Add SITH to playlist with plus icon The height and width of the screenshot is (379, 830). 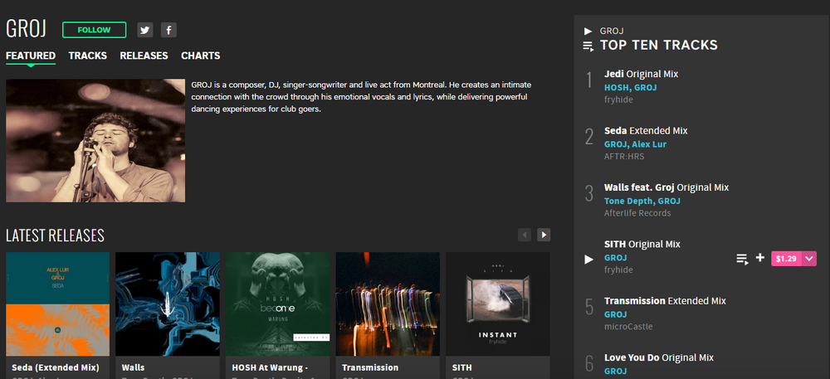coord(760,258)
